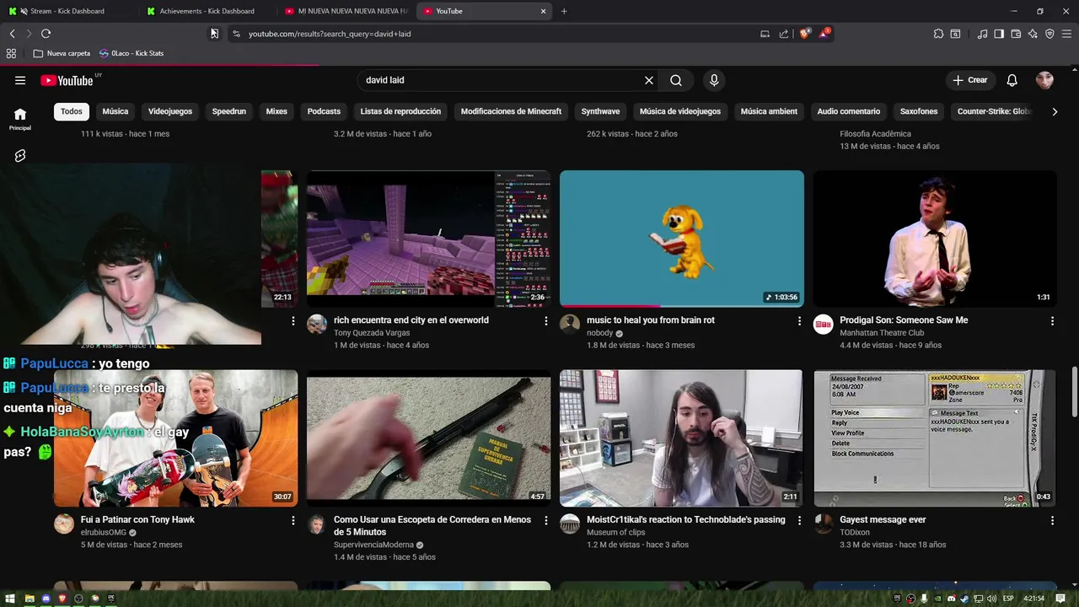Click the Crear button
The height and width of the screenshot is (607, 1079).
pyautogui.click(x=970, y=80)
